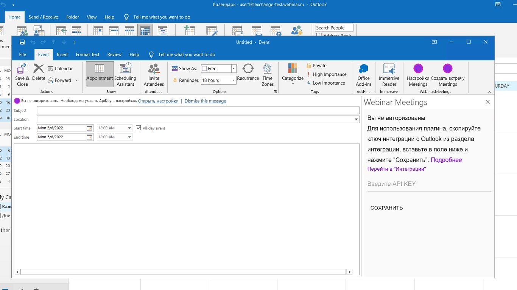Open the Reminder time dropdown
517x290 pixels.
[x=234, y=80]
